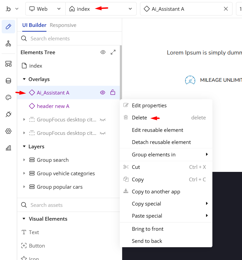Toggle visibility of Ai_Assistant A element
242x260 pixels.
point(103,92)
